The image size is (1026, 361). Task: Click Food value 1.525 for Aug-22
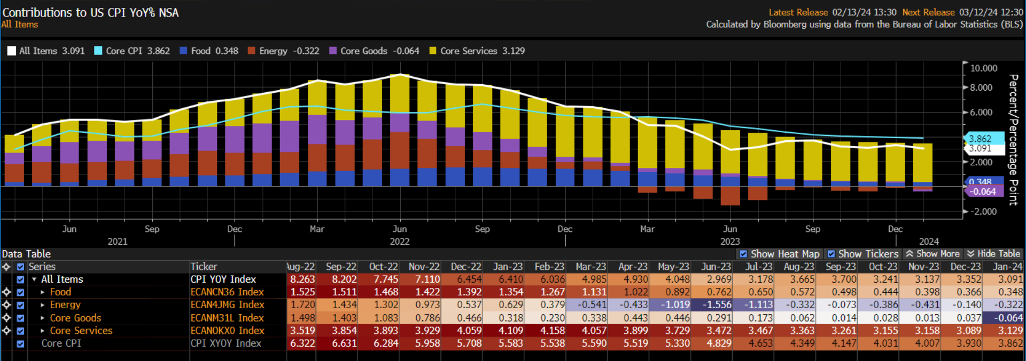[302, 292]
